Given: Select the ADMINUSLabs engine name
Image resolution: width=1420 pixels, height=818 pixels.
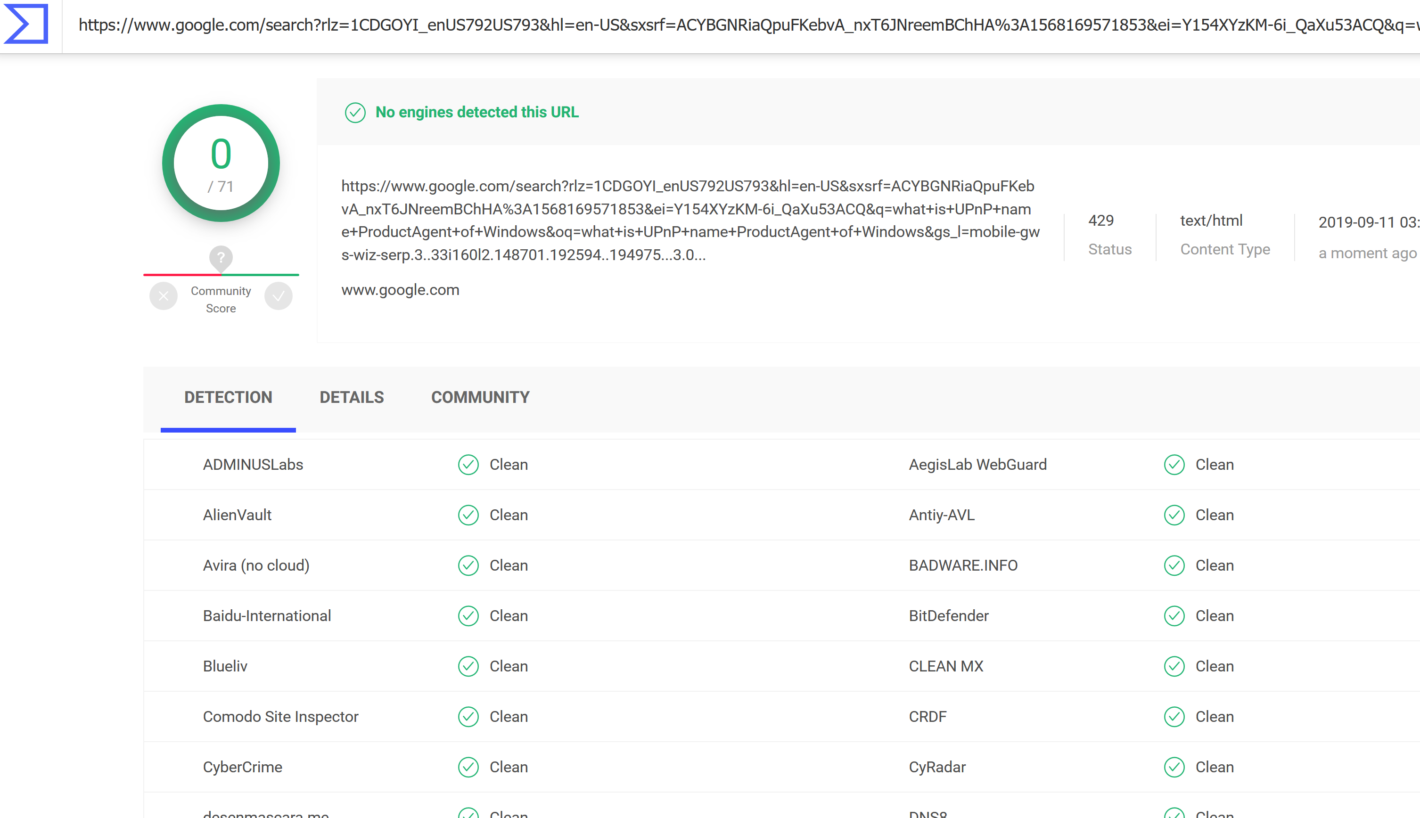Looking at the screenshot, I should [x=253, y=465].
